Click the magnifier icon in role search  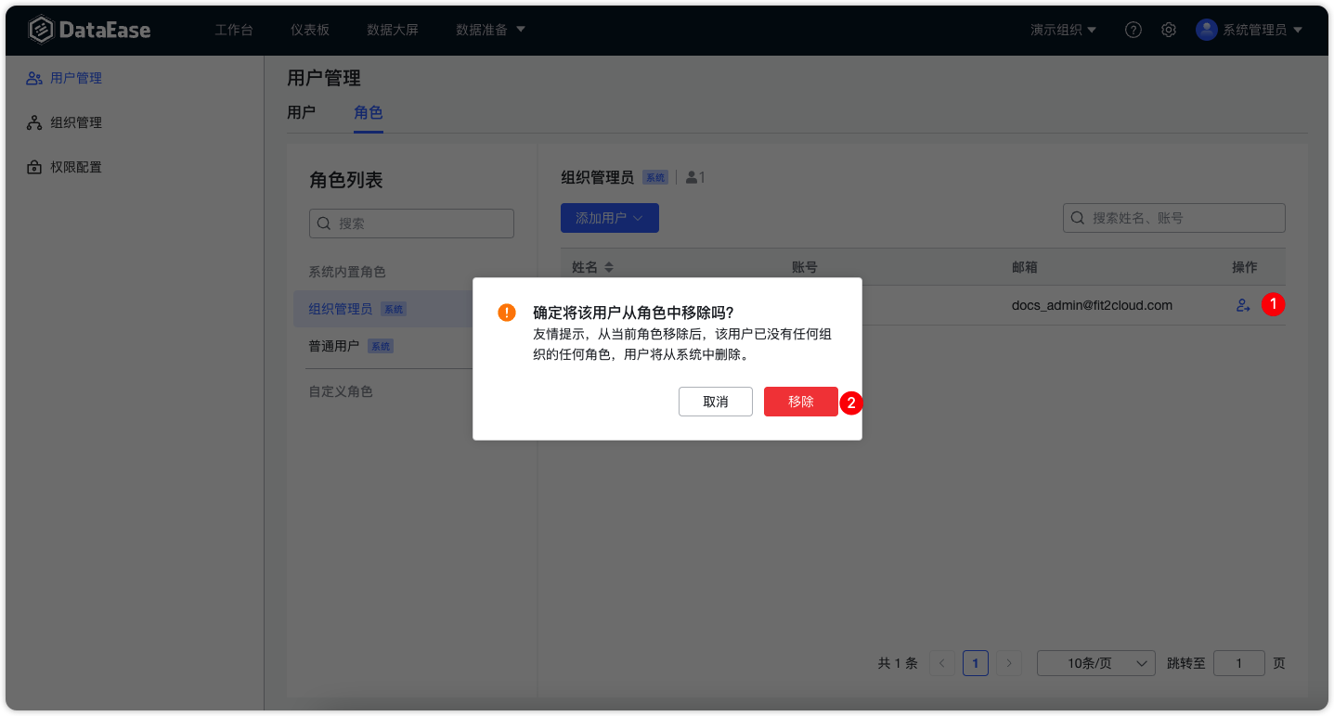point(324,224)
